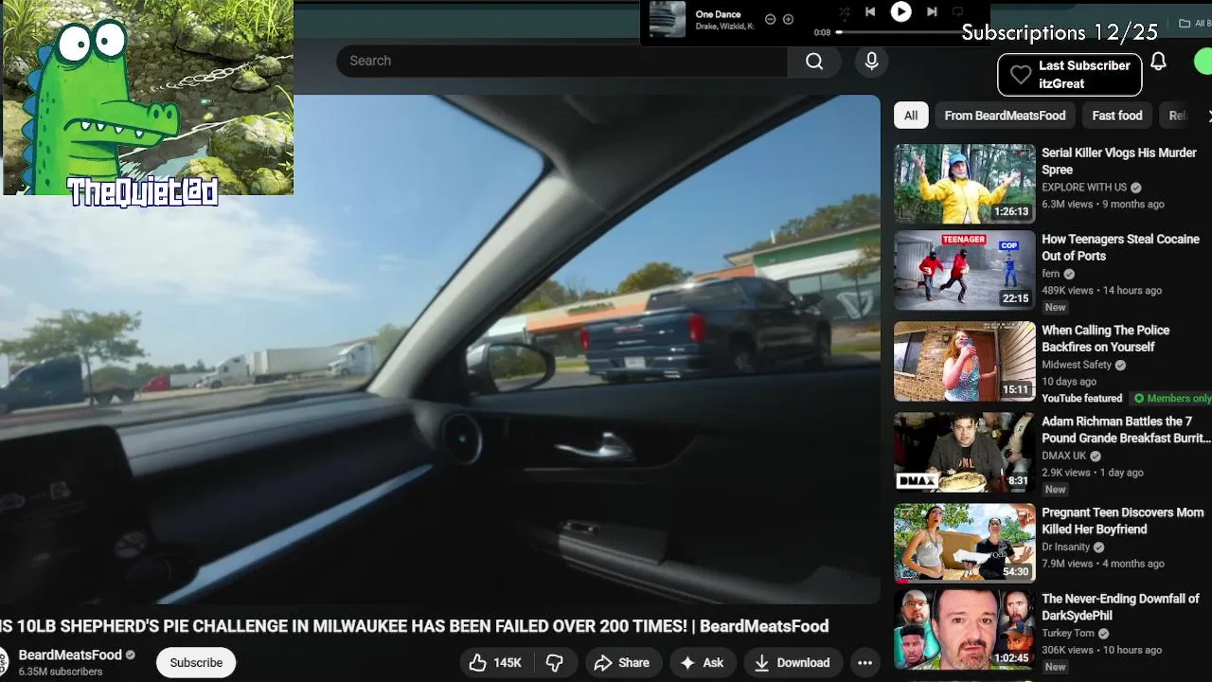Download the video

[792, 663]
